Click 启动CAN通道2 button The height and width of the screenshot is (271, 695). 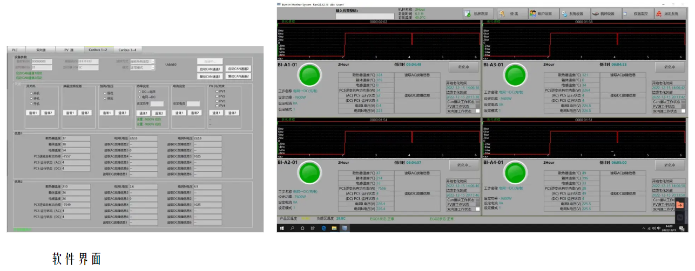(239, 69)
